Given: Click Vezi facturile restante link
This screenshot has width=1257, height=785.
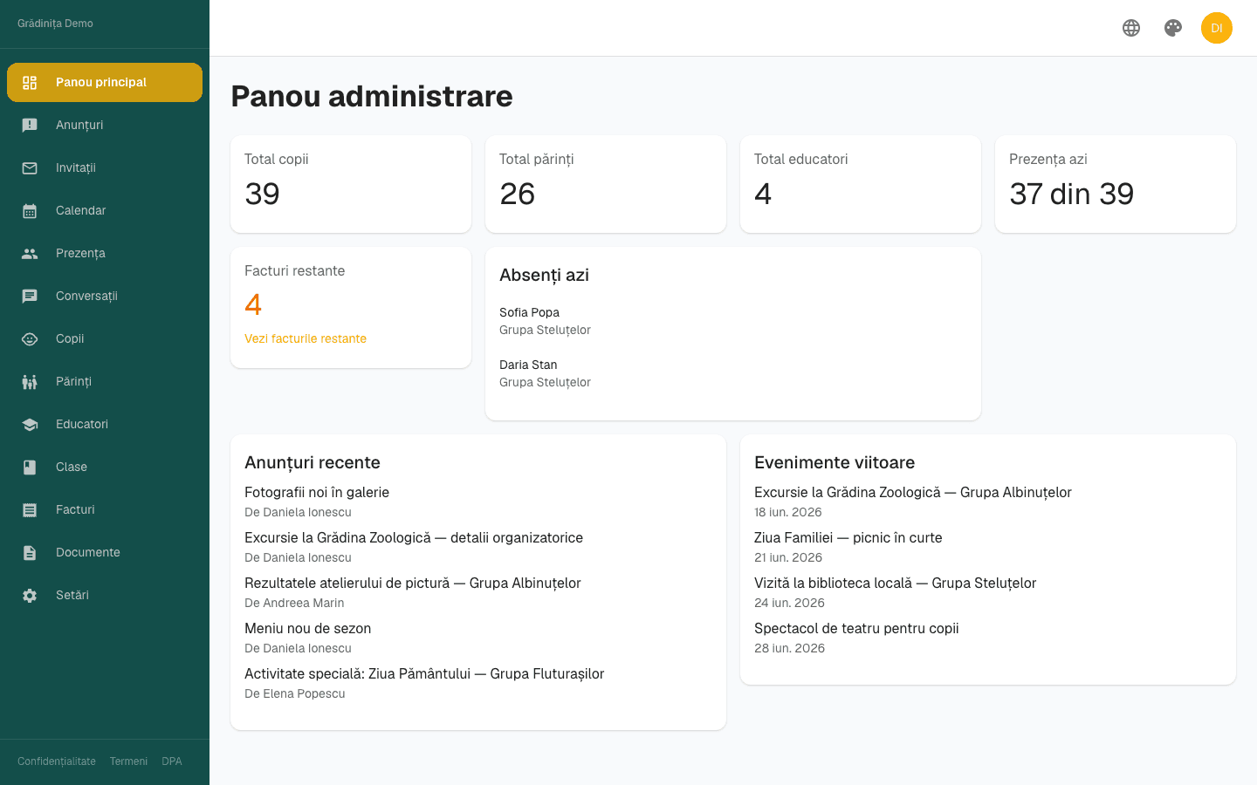Looking at the screenshot, I should [306, 338].
